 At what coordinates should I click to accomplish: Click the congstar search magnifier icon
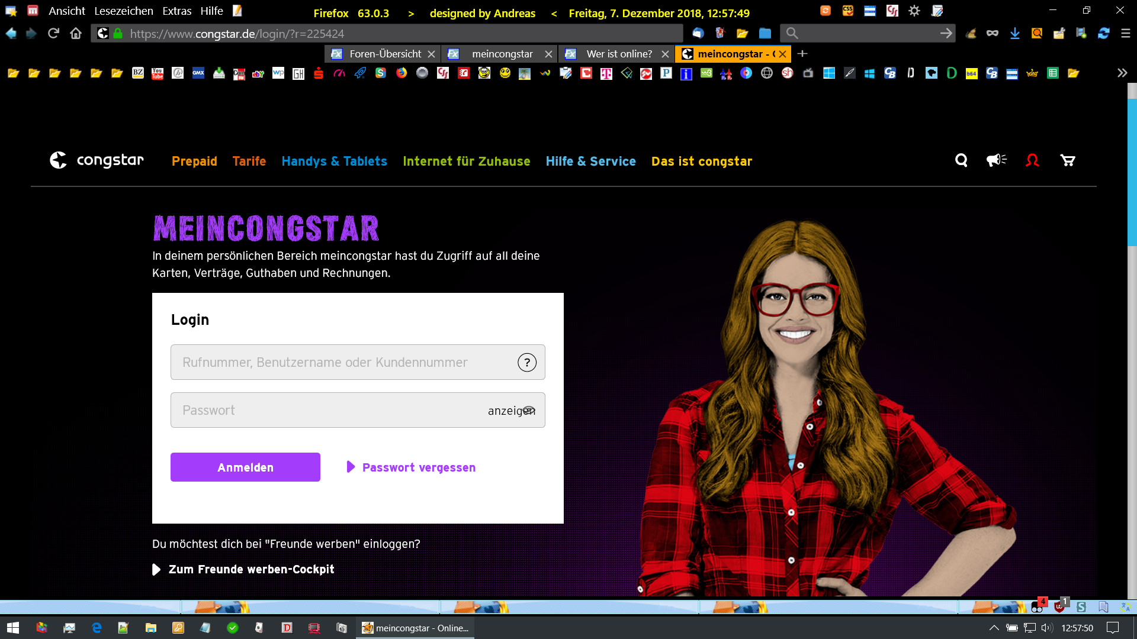pos(961,160)
